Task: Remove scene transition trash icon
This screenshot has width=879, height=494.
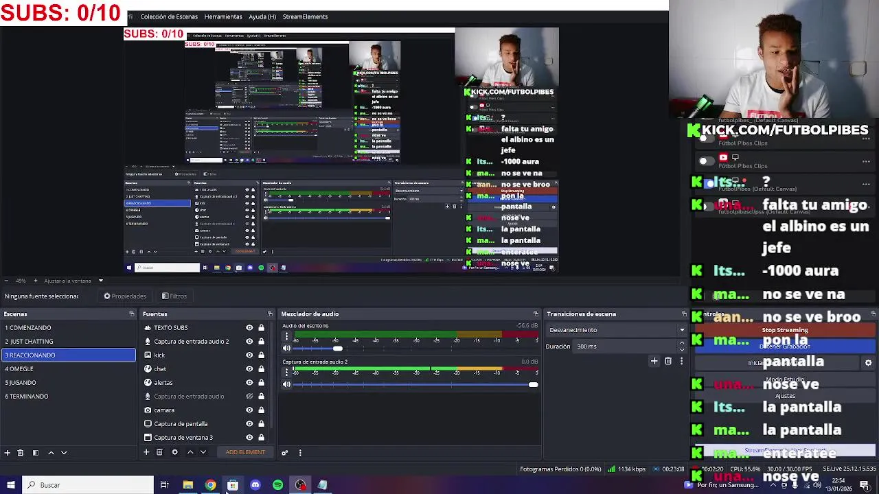Action: click(x=668, y=361)
